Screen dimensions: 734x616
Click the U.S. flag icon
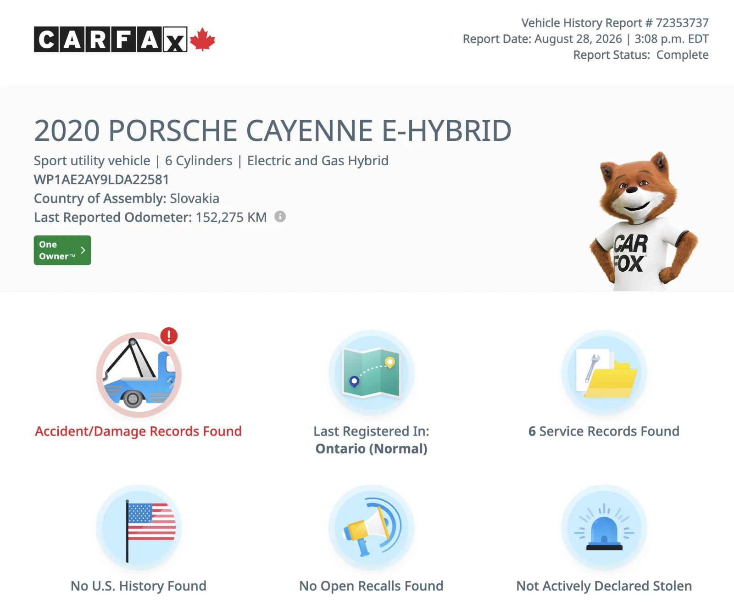[139, 527]
